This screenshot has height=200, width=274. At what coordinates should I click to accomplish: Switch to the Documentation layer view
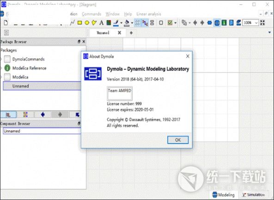tap(224, 23)
